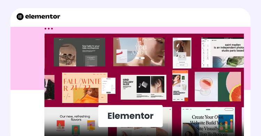Open the Grid Gallery Slide template
The width and height of the screenshot is (261, 136).
143,87
